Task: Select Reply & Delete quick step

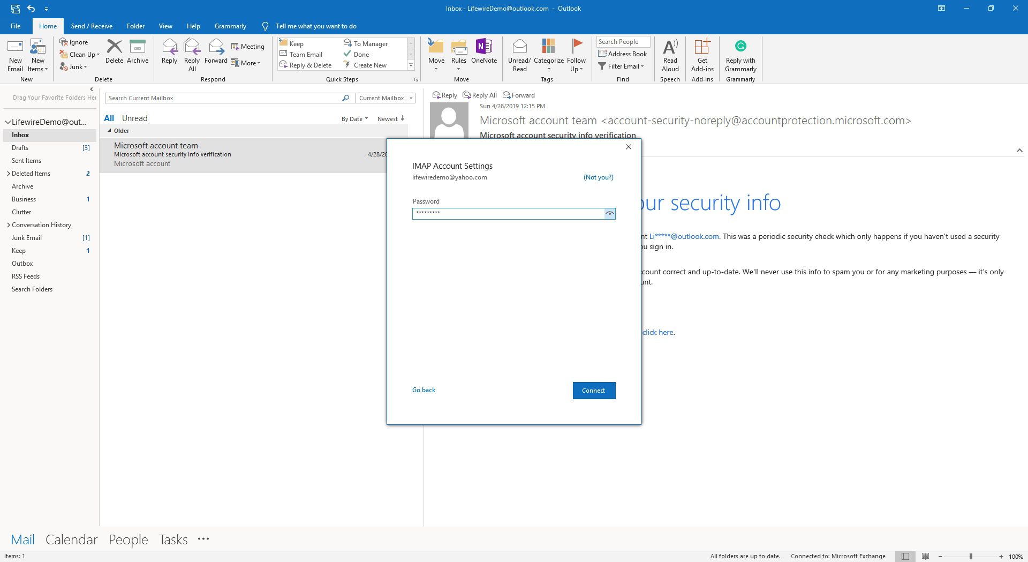Action: [x=306, y=65]
